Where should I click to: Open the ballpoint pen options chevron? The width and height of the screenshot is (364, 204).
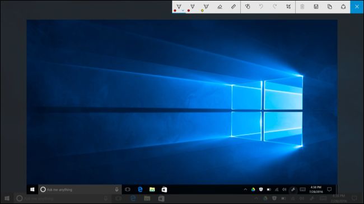click(183, 11)
